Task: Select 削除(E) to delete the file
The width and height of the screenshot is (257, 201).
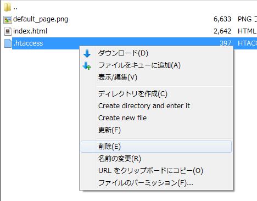Action: pos(156,147)
